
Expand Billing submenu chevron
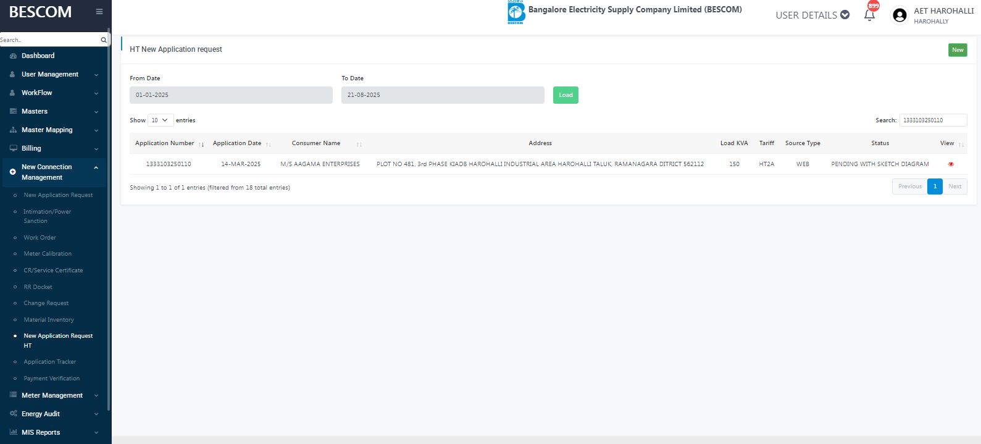point(96,149)
